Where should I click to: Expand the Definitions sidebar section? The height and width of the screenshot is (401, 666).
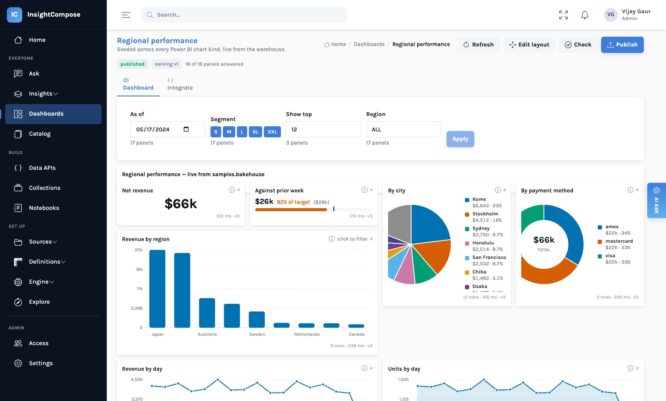click(x=53, y=262)
